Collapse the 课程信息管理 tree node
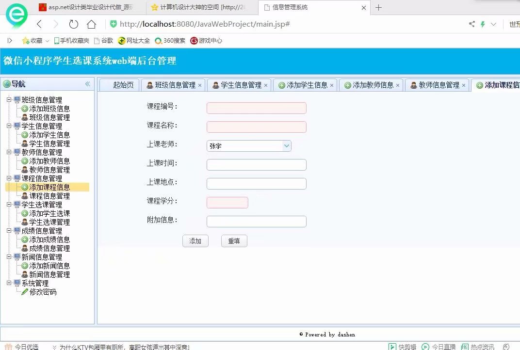This screenshot has height=350, width=520. click(x=8, y=178)
